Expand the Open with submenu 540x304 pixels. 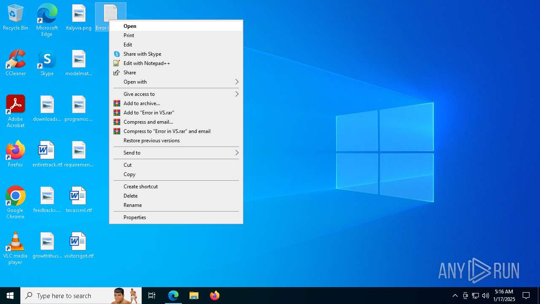click(176, 82)
